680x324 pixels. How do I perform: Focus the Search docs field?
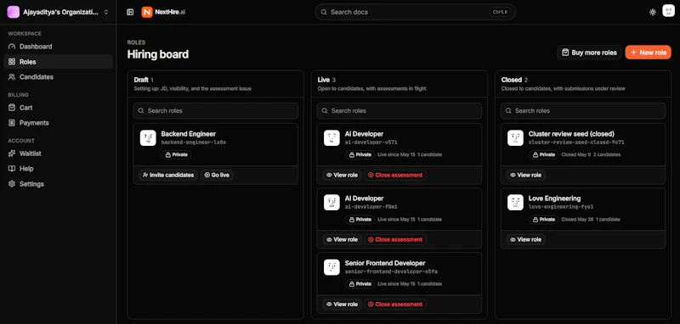[415, 12]
